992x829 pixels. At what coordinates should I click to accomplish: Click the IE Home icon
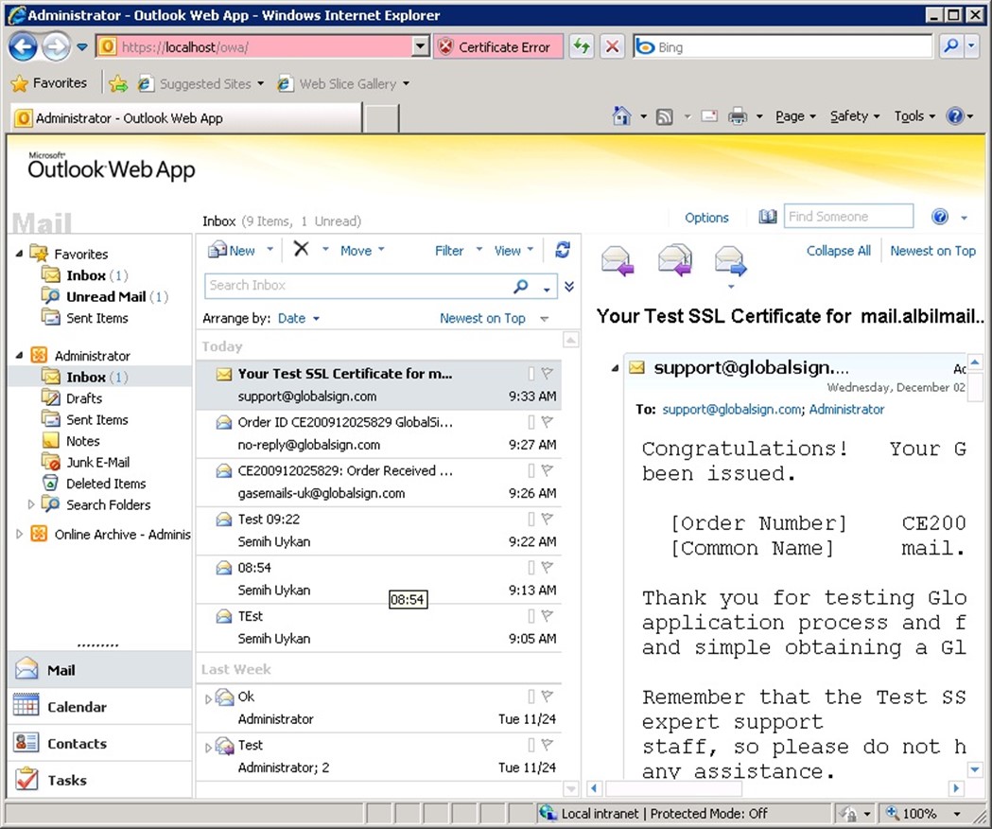[621, 115]
